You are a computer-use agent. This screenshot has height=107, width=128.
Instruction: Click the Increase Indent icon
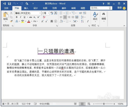click(85, 13)
